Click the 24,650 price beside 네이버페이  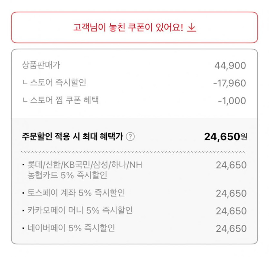coord(231,229)
